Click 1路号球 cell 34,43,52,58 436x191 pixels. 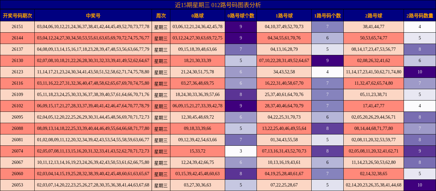click(x=284, y=72)
